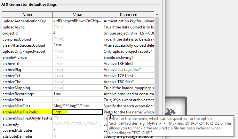Click the Value column header
The image size is (238, 139).
tap(77, 15)
